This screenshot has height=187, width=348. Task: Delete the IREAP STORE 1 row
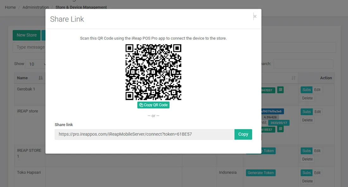(308, 159)
